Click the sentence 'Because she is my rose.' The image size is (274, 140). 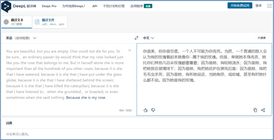[86, 98]
